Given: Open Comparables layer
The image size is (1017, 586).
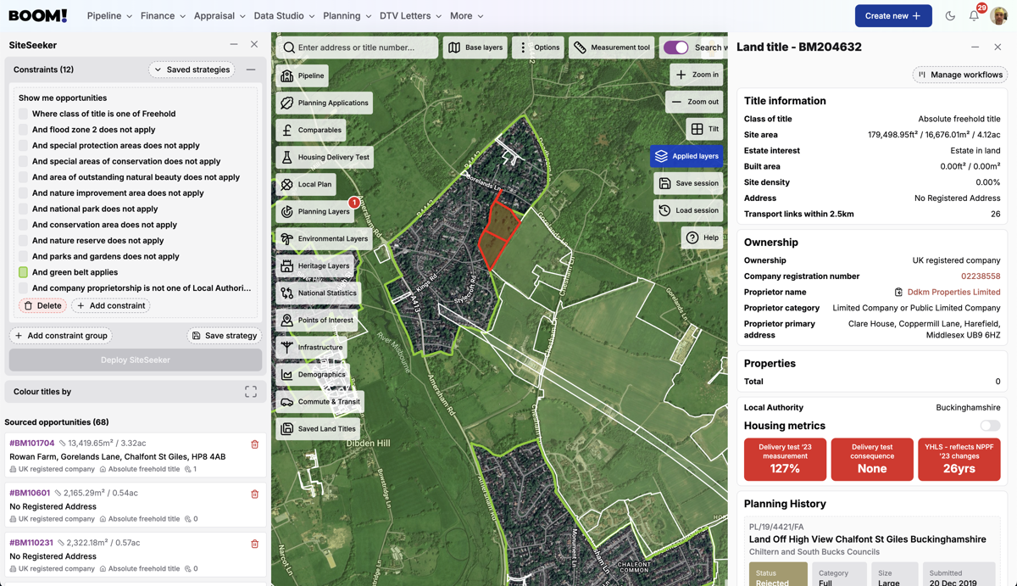Looking at the screenshot, I should 311,130.
